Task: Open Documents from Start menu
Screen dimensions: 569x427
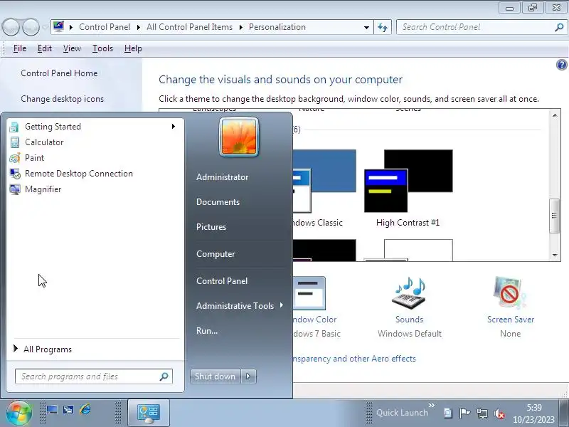Action: pos(218,202)
